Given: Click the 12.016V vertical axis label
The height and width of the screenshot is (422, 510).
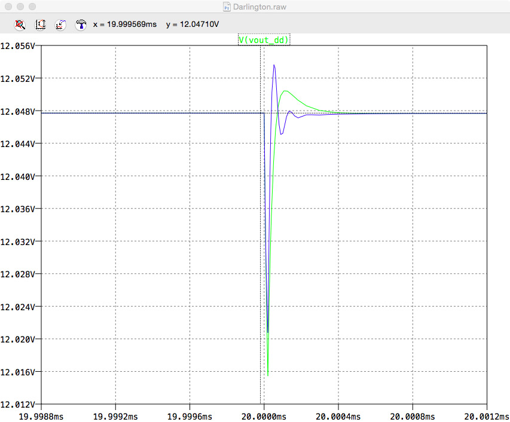Looking at the screenshot, I should pos(17,372).
